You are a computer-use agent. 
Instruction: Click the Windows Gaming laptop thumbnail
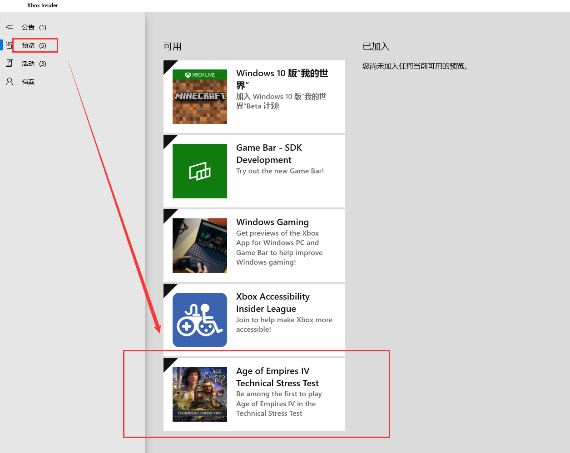pyautogui.click(x=200, y=246)
